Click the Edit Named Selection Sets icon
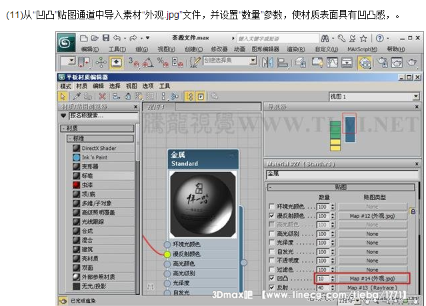Viewport: 426px width, 306px height. (195, 63)
